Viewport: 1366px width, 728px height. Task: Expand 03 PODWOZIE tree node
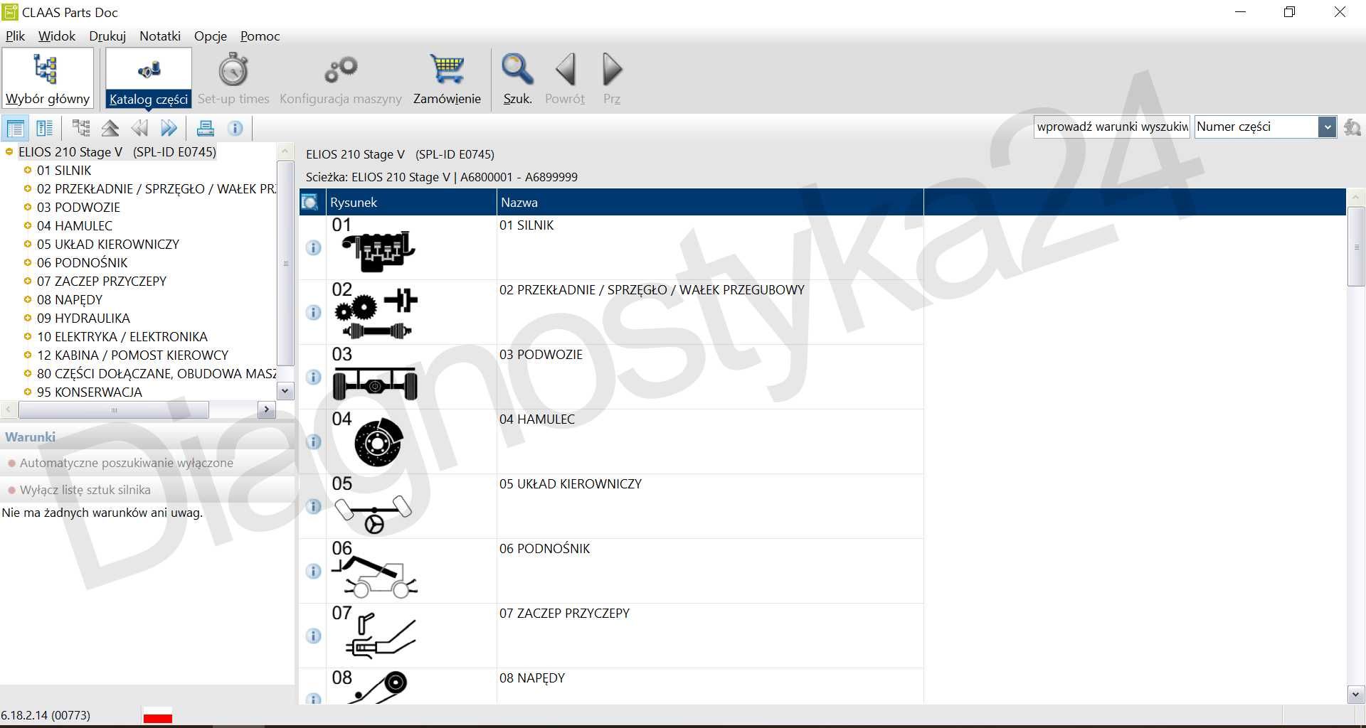coord(28,207)
